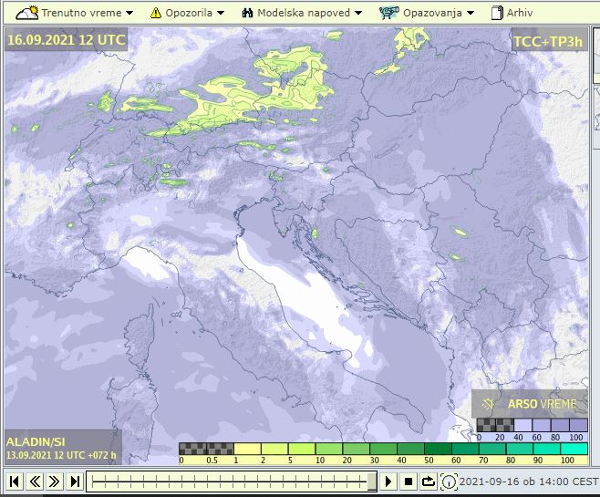This screenshot has height=497, width=600.
Task: Open the info icon beside the timestamp
Action: 450,481
